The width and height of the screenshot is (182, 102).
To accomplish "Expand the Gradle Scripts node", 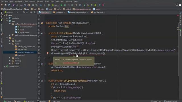I will point(4,66).
